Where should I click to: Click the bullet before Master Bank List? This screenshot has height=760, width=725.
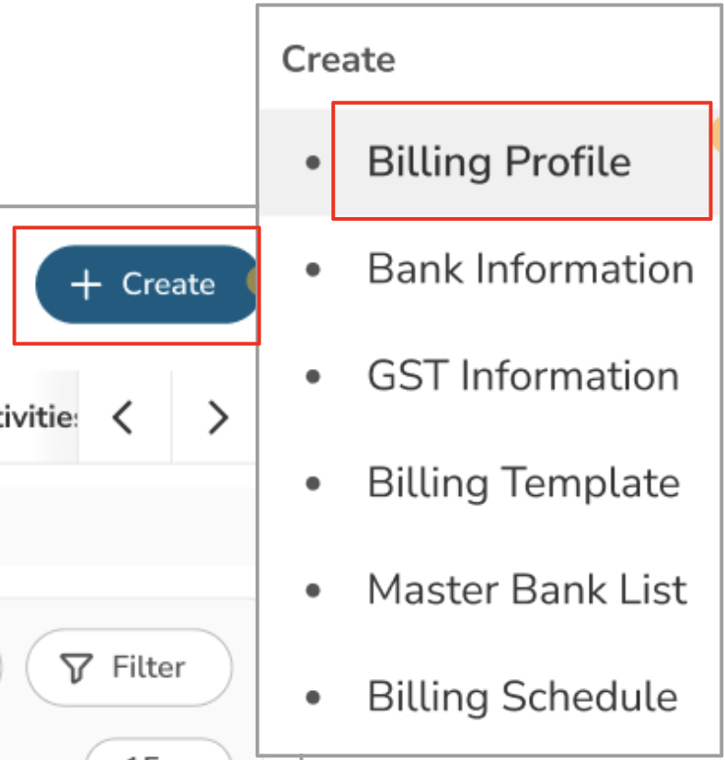tap(314, 591)
